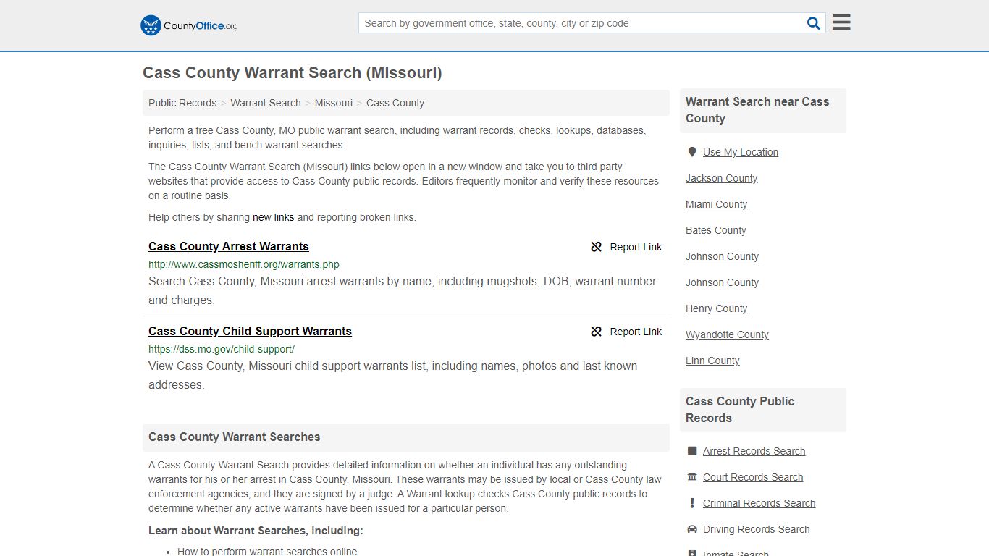Image resolution: width=989 pixels, height=556 pixels.
Task: Click broken-link icon beside Child Support Warrants
Action: [597, 332]
